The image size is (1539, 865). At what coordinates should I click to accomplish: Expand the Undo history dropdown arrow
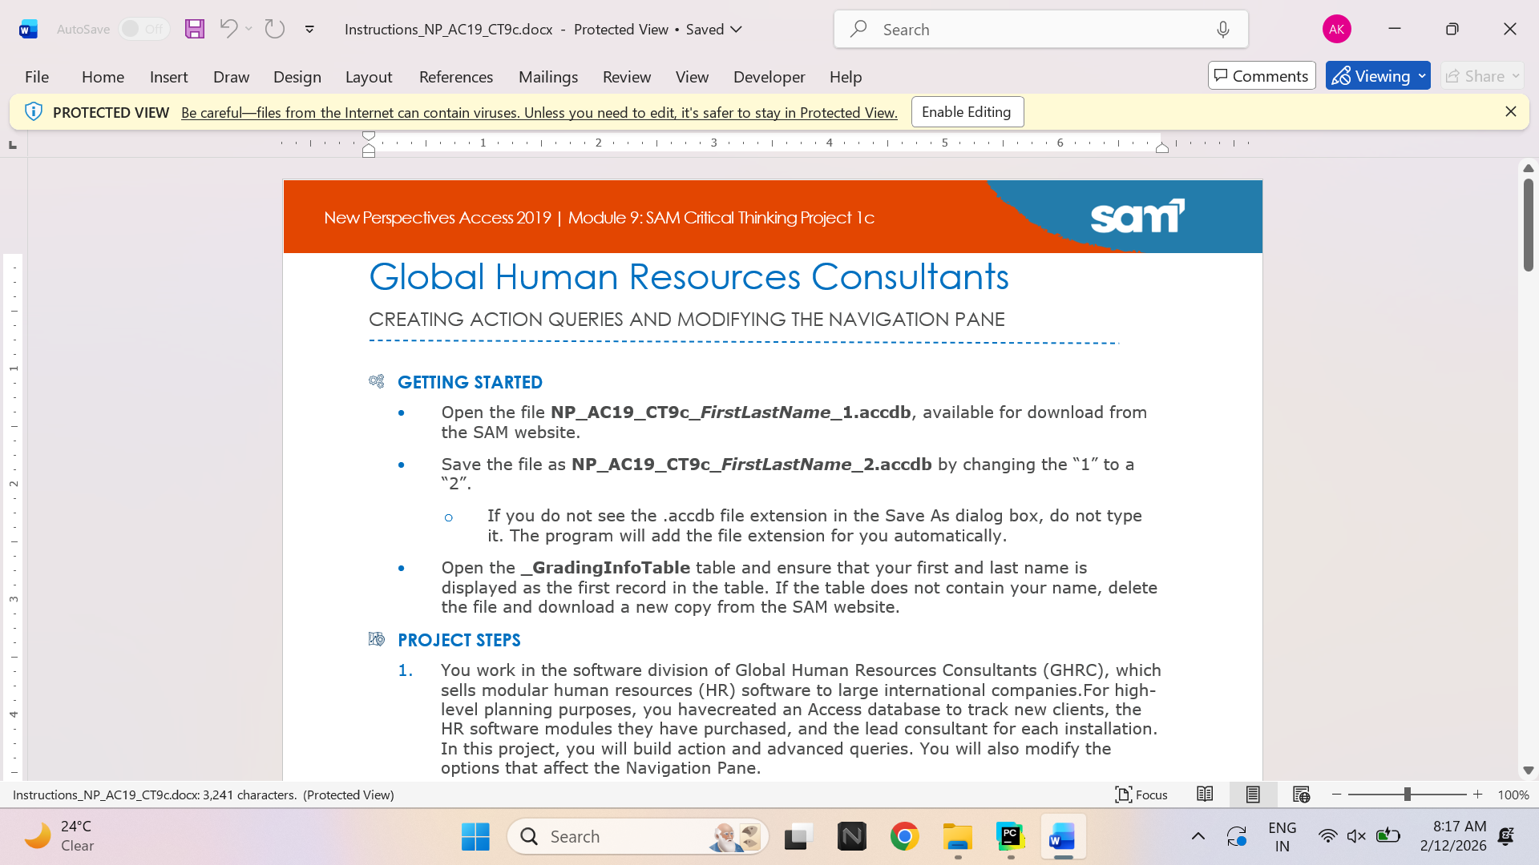[x=248, y=29]
